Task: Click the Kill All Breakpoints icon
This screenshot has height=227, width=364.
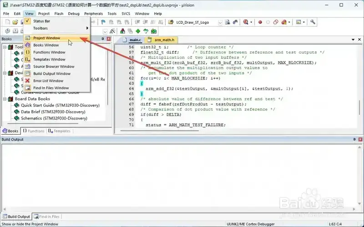Action: pos(284,22)
